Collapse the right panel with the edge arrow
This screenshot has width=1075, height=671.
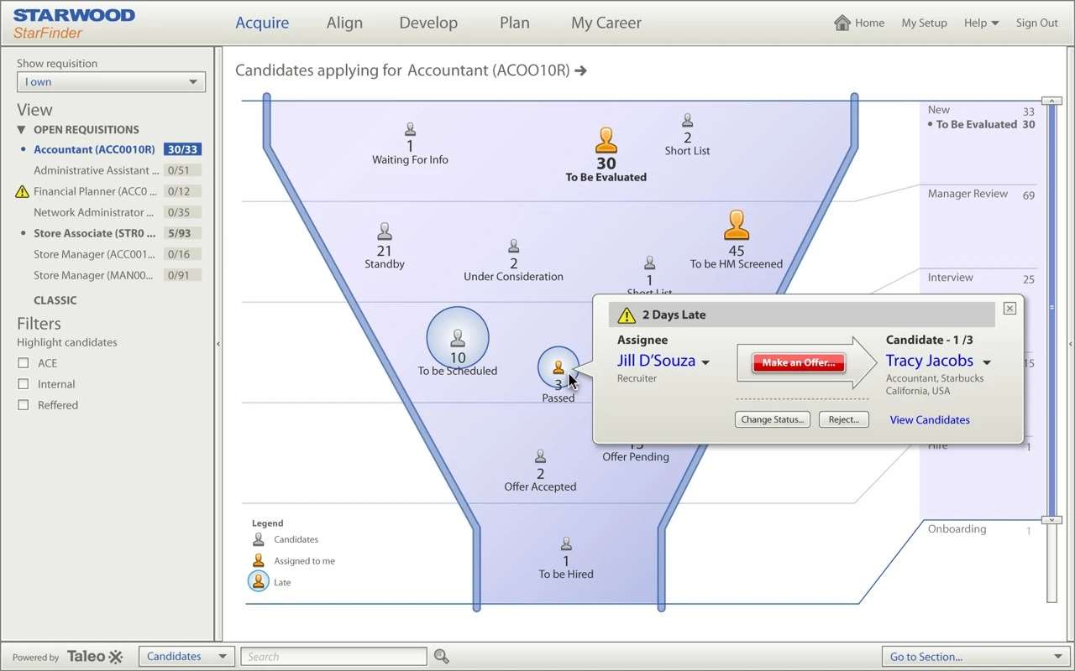click(1071, 344)
